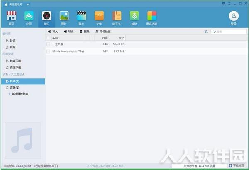The height and width of the screenshot is (170, 249).
Task: Toggle the select-all checkbox in header
Action: point(48,38)
